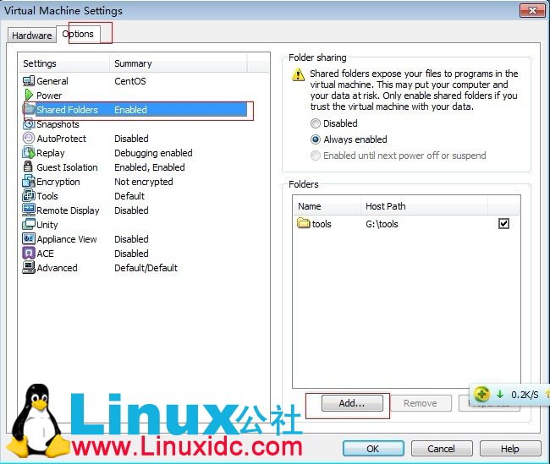The height and width of the screenshot is (464, 550).
Task: Click the Snapshots clock icon
Action: click(x=30, y=123)
